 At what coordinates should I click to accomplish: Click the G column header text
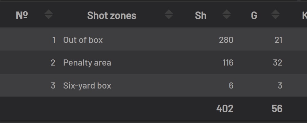point(254,15)
